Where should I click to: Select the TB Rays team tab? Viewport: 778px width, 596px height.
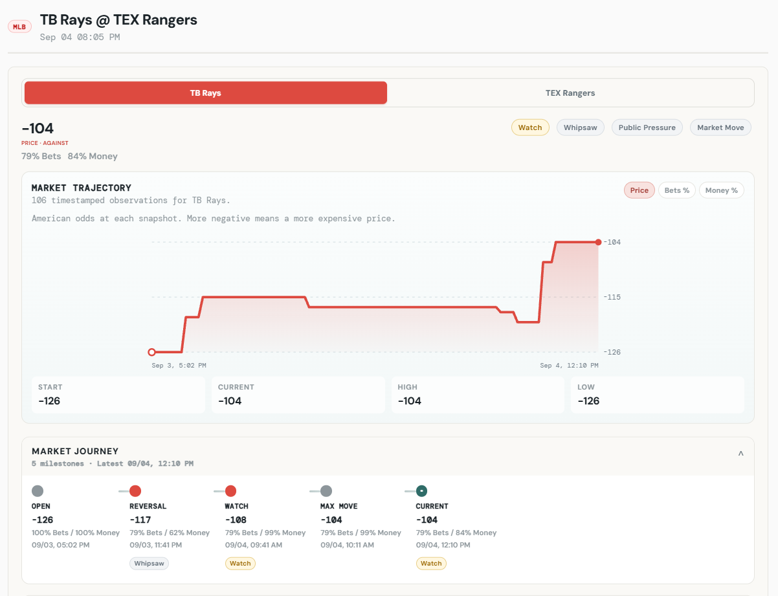coord(206,93)
